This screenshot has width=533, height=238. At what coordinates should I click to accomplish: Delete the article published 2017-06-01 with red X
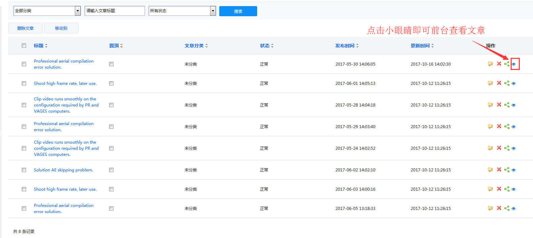(x=499, y=83)
